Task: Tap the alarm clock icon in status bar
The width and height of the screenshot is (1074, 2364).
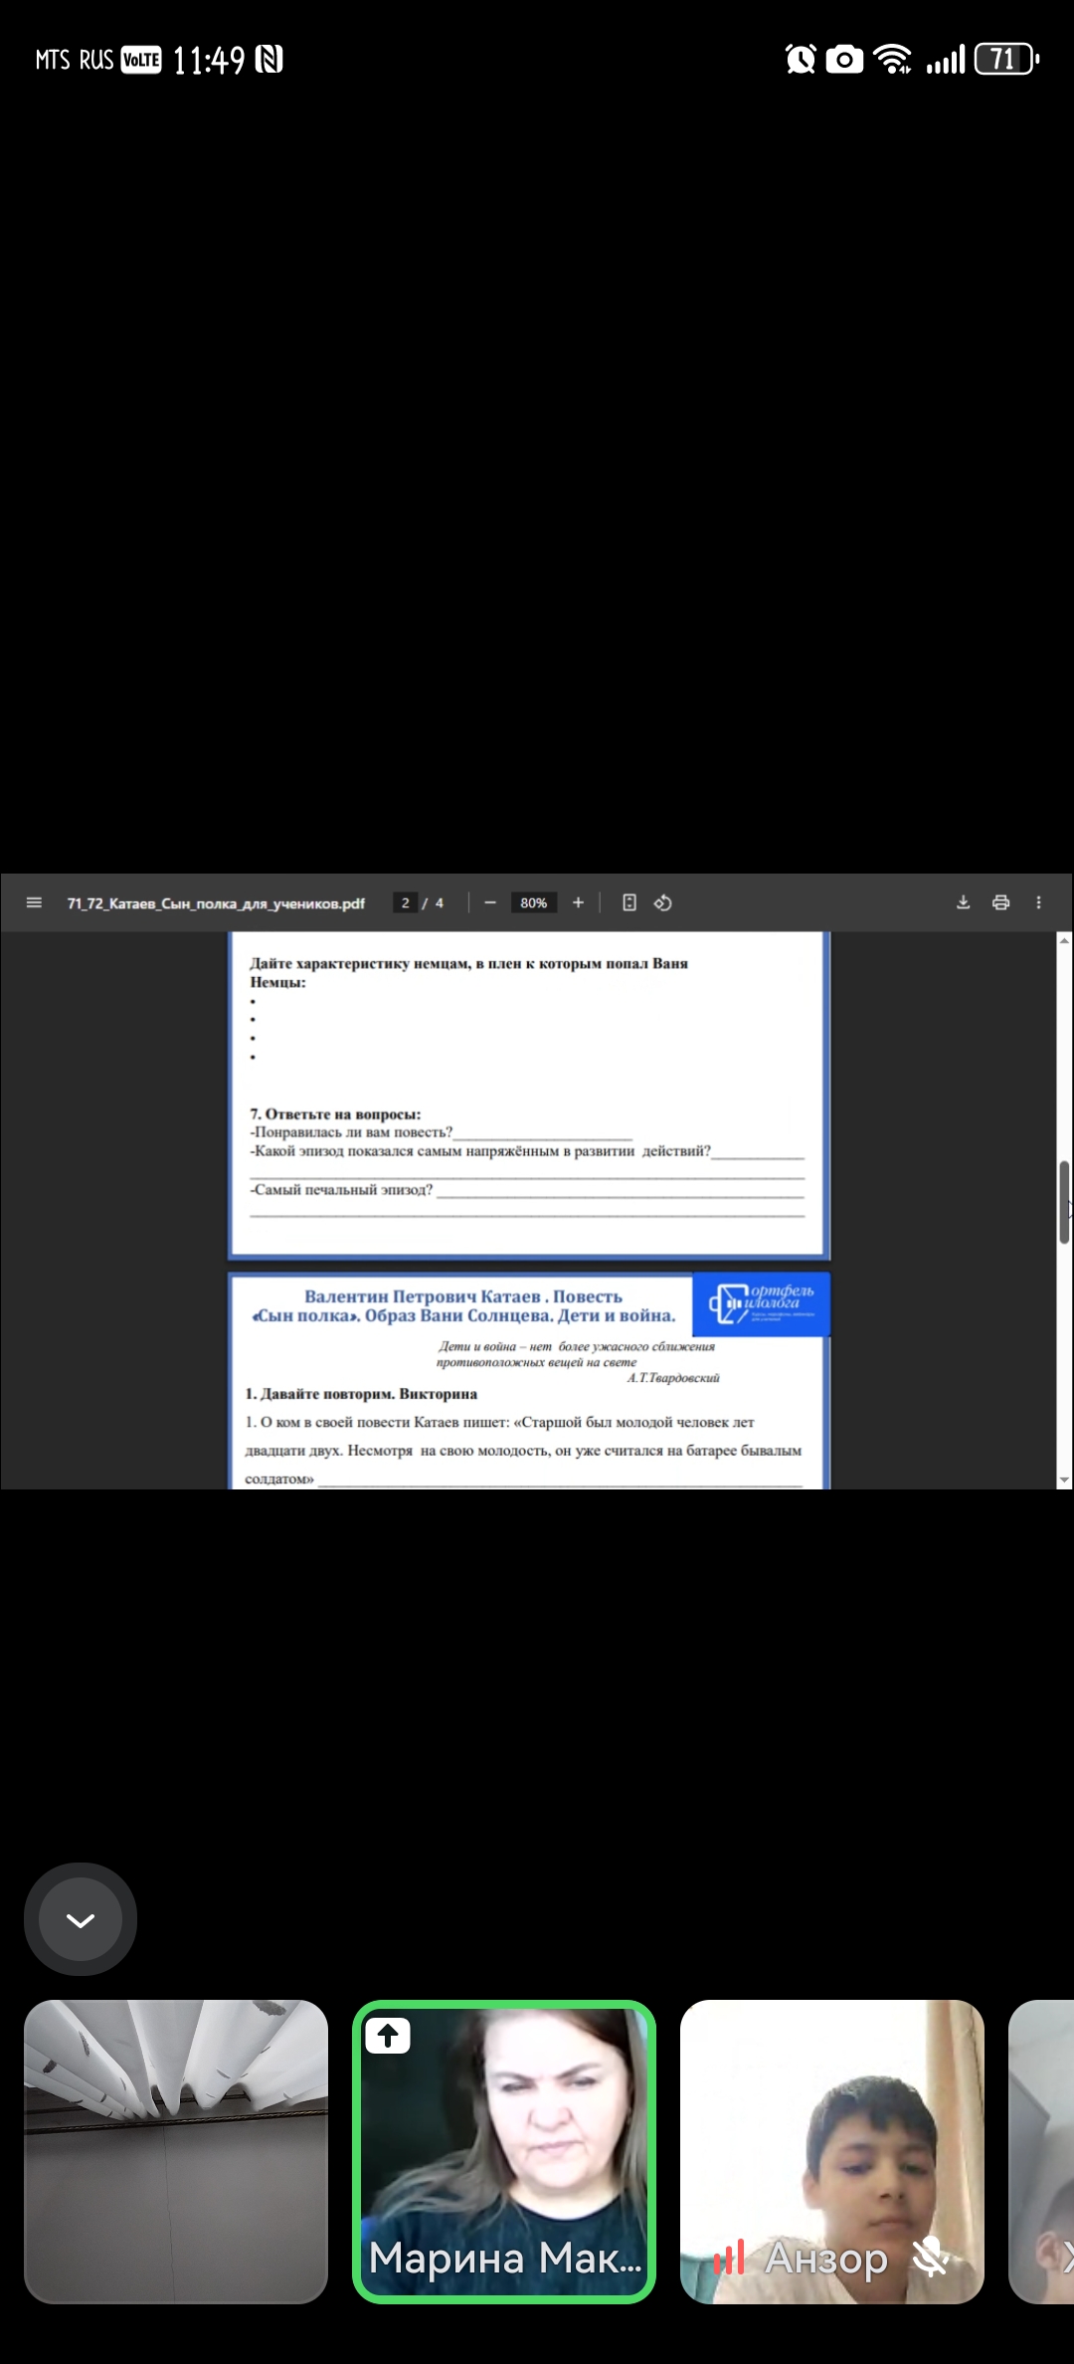Action: (801, 60)
